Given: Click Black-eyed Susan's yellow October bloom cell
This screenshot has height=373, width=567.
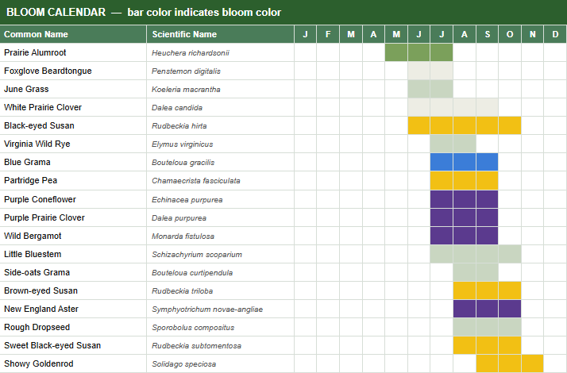Looking at the screenshot, I should click(x=510, y=125).
